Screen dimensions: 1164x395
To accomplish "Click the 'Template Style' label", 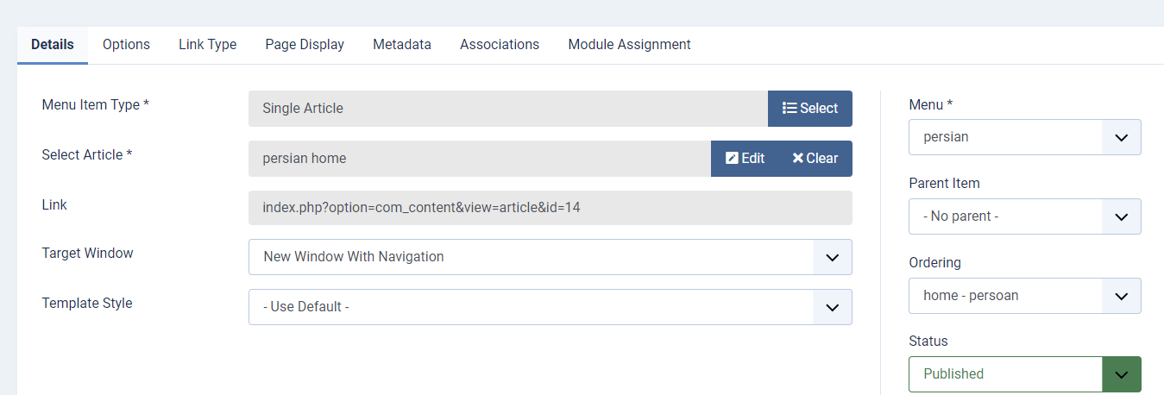I will (x=87, y=304).
